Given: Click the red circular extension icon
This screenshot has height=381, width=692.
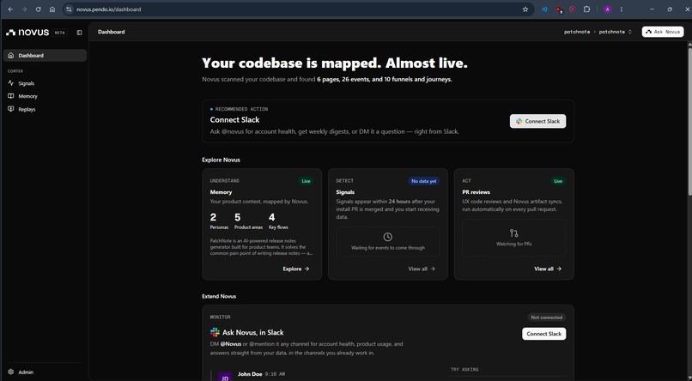Looking at the screenshot, I should pos(573,9).
